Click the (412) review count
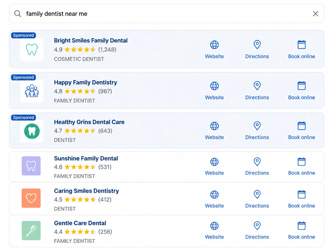This screenshot has width=333, height=251. (105, 199)
